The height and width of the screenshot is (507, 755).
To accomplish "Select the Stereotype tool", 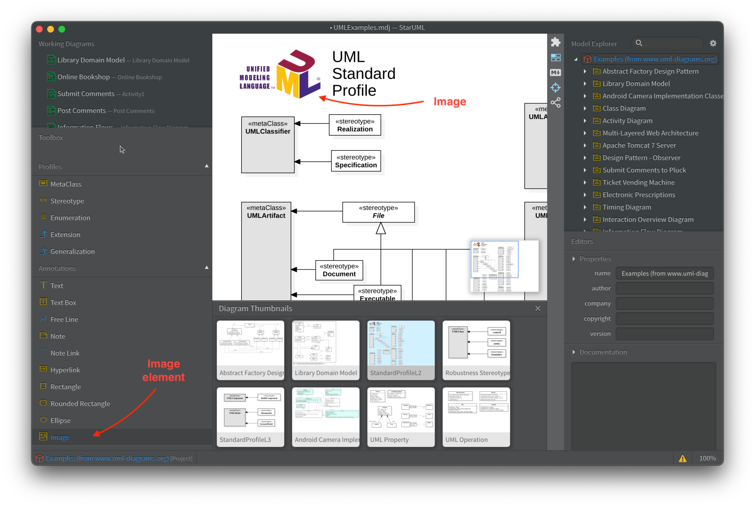I will pos(67,200).
